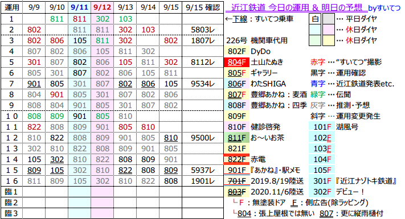Click the 2019.8/19陸送 note text
This screenshot has width=405, height=219.
pos(277,181)
